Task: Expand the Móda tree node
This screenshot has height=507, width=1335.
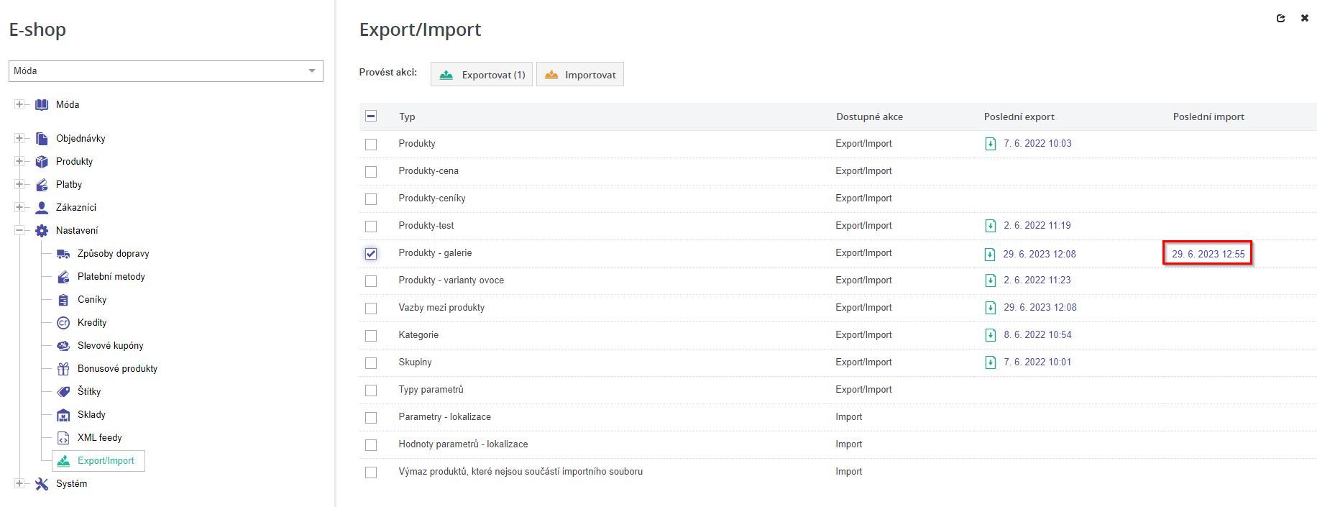Action: pos(19,104)
